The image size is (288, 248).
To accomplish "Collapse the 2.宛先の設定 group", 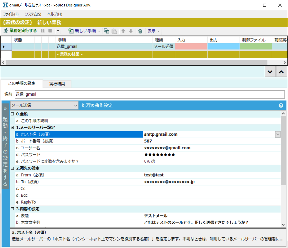I will tap(12, 168).
